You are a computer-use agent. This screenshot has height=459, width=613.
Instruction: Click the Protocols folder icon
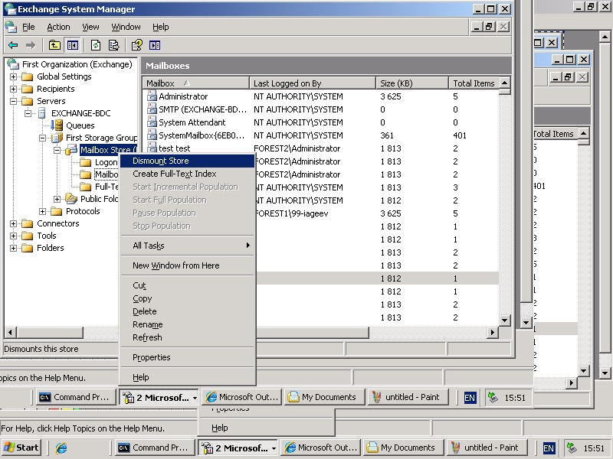pos(57,211)
